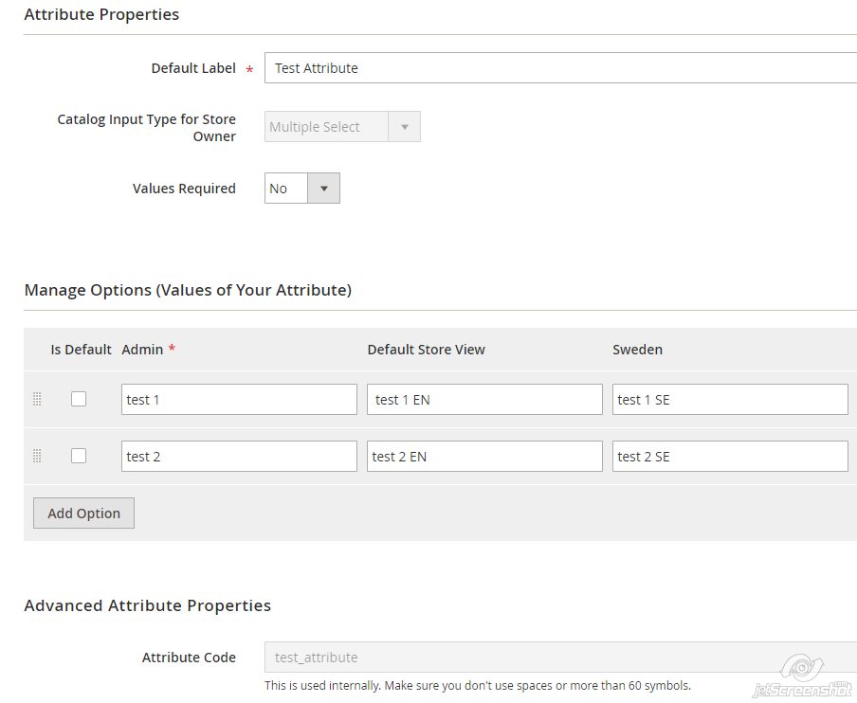Screen dimensions: 857x703
Task: Click the Advanced Attribute Properties header
Action: point(148,605)
